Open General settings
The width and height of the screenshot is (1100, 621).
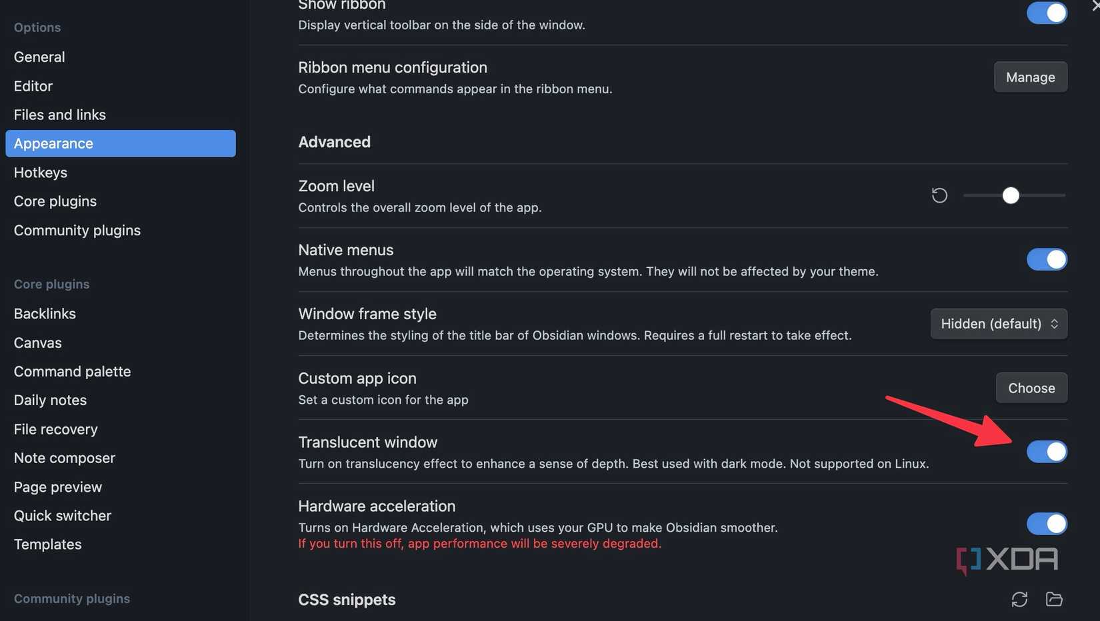(x=39, y=57)
